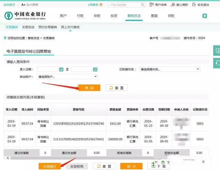Open the e商管家 orange arrow icon

click(101, 4)
